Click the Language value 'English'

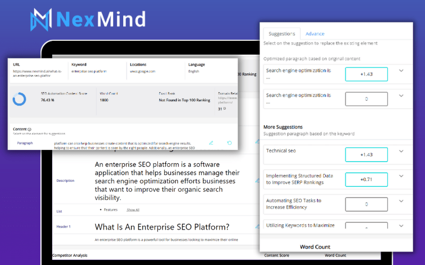(193, 72)
